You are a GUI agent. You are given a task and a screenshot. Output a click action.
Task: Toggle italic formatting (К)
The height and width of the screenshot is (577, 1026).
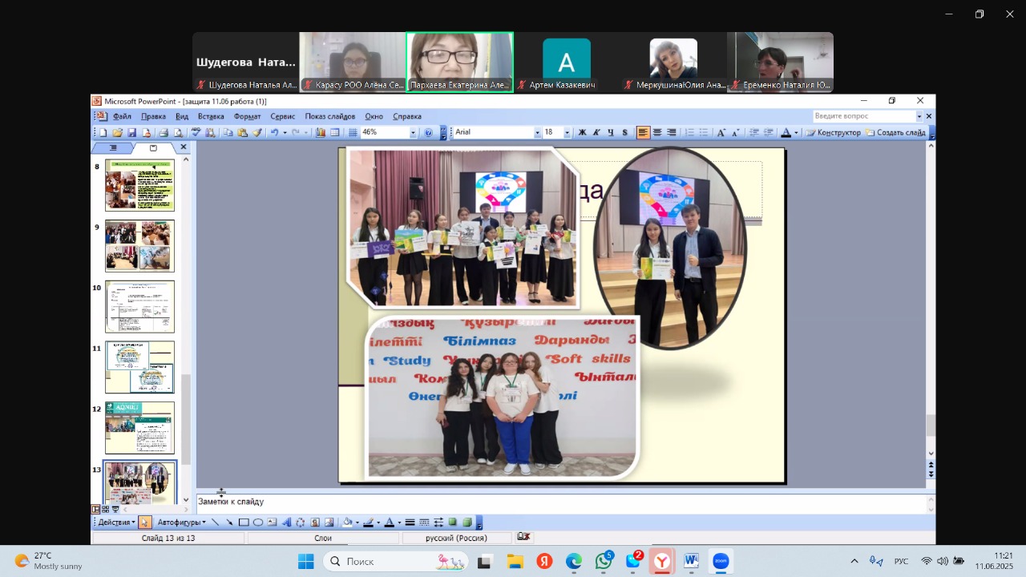(x=596, y=133)
